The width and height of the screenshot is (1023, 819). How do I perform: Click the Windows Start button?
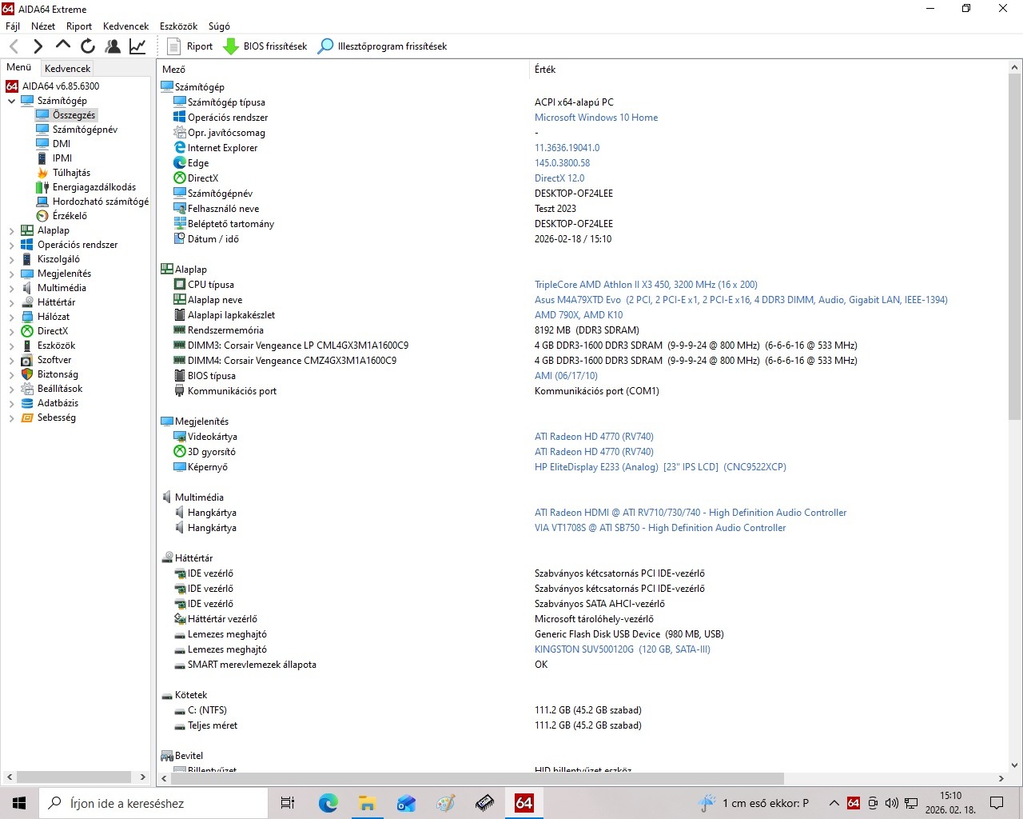19,803
